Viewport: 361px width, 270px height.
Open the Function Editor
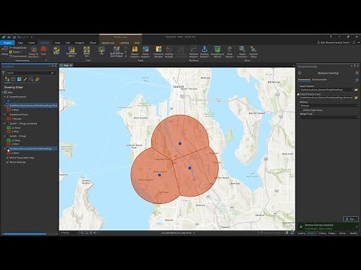click(253, 52)
